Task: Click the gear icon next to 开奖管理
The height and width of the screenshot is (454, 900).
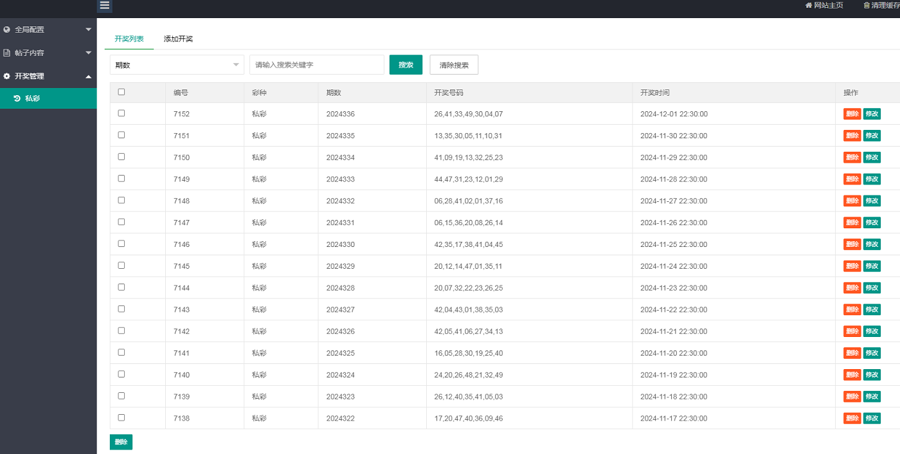Action: pos(7,76)
